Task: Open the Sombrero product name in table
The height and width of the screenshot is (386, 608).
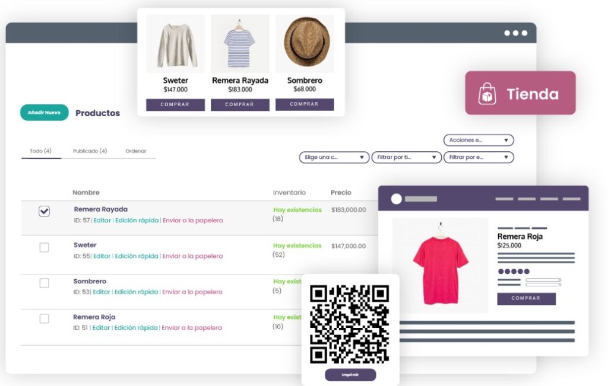Action: click(x=90, y=281)
